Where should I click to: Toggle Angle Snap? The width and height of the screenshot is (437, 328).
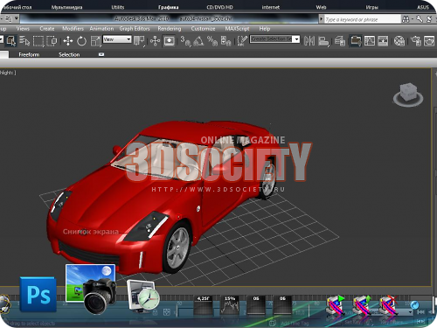click(198, 41)
